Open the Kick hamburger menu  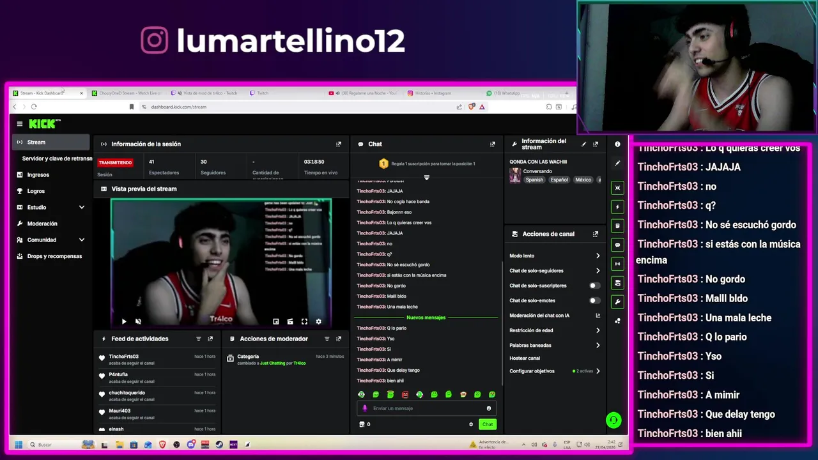click(x=20, y=124)
